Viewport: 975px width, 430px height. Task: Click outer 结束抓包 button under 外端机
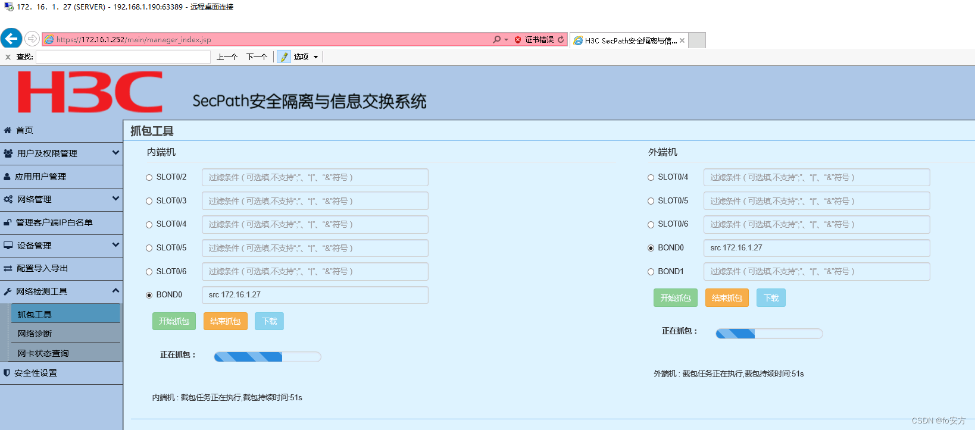coord(727,298)
